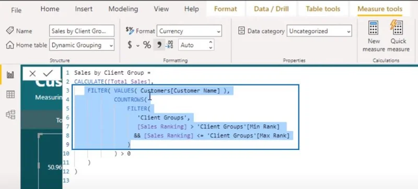Open the Data / Drill tab
This screenshot has width=418, height=189.
coord(271,9)
